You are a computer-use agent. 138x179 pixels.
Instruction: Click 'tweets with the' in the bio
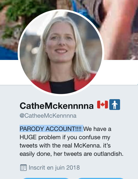point(46,146)
